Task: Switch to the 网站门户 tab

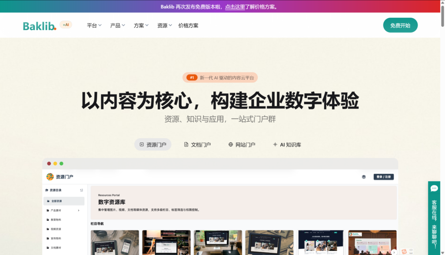Action: [242, 144]
